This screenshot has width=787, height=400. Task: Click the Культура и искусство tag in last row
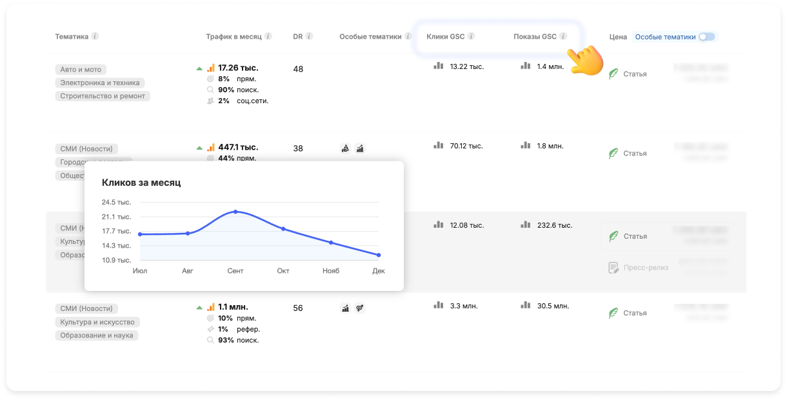[x=99, y=322]
